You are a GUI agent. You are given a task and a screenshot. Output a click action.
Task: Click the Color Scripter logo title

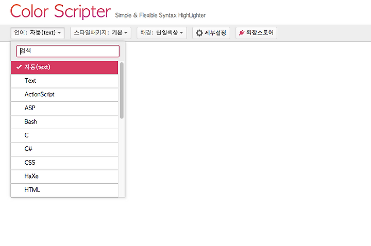tap(60, 11)
